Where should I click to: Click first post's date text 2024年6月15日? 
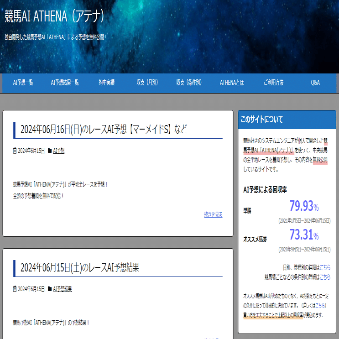click(x=31, y=151)
